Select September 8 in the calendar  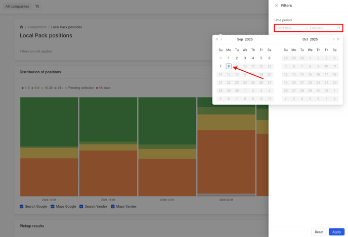click(229, 66)
